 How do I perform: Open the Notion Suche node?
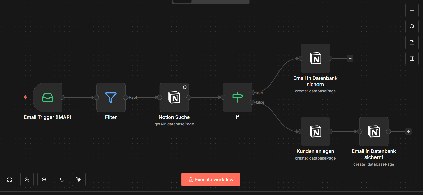coord(174,97)
